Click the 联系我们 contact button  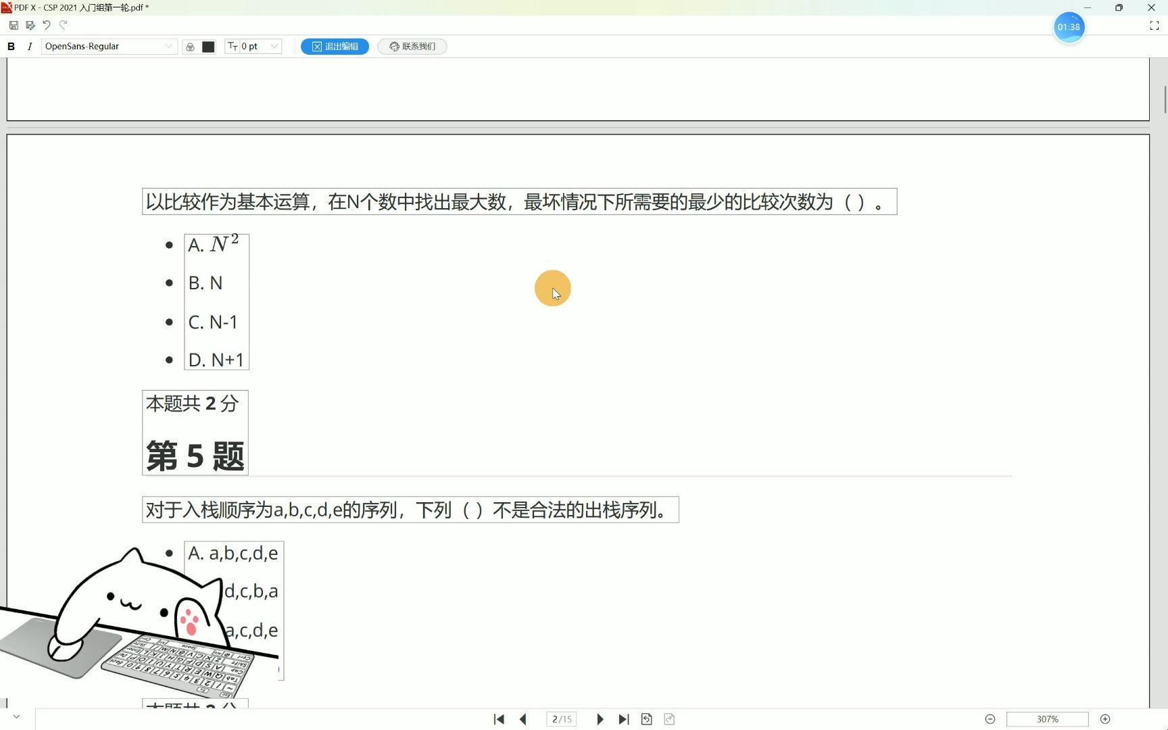click(412, 47)
